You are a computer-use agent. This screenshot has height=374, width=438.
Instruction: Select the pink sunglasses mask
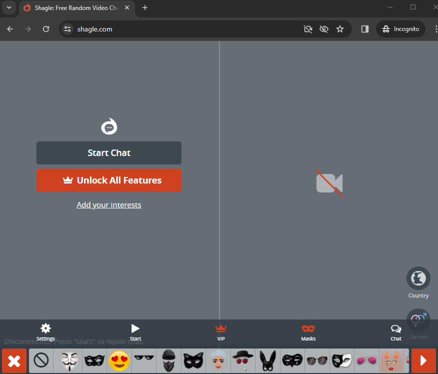(x=366, y=360)
